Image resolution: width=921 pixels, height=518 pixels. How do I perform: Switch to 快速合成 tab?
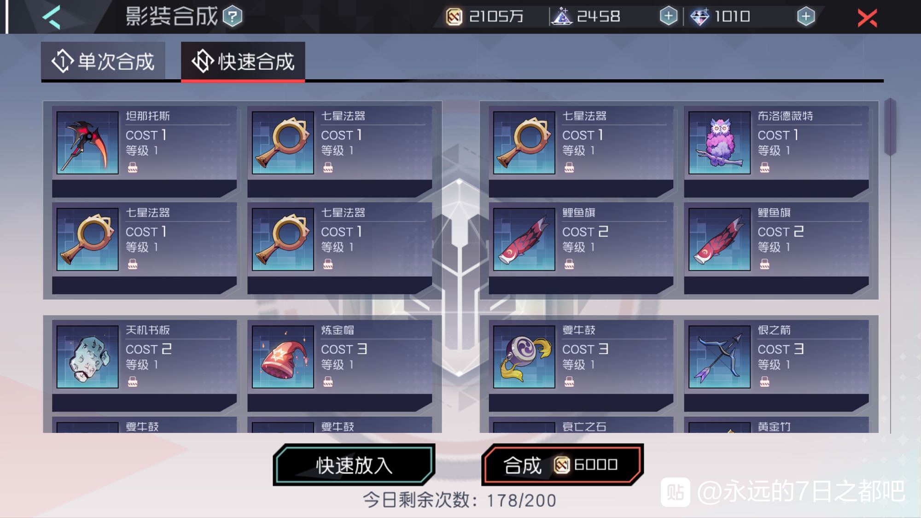pos(243,62)
